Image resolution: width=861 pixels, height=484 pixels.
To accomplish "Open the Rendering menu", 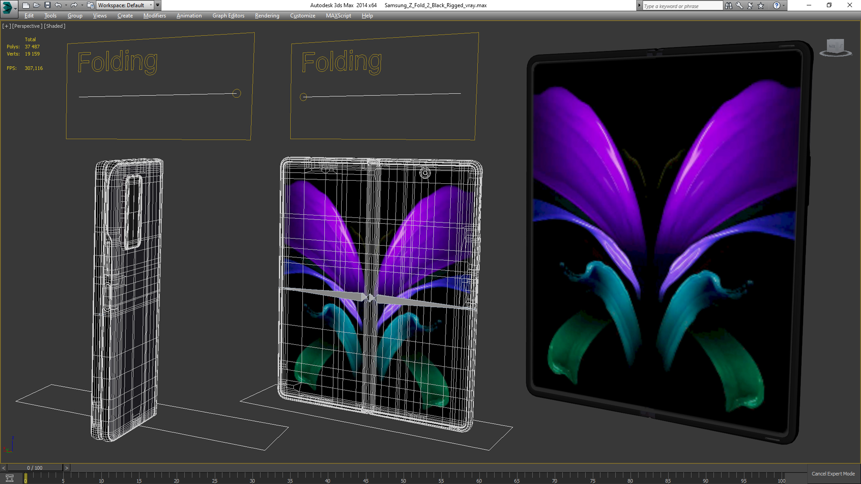I will pos(267,16).
